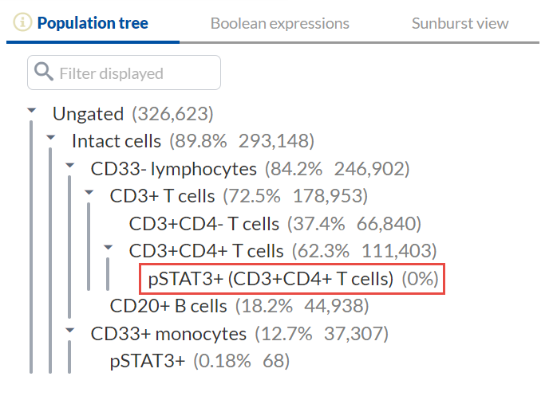Select pSTAT3+ under CD33+ monocytes
The width and height of the screenshot is (553, 396).
148,361
